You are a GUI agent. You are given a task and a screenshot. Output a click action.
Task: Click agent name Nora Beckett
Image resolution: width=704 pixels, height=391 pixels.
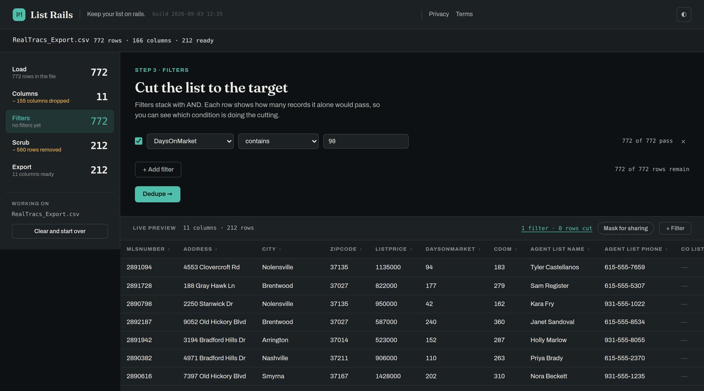549,376
